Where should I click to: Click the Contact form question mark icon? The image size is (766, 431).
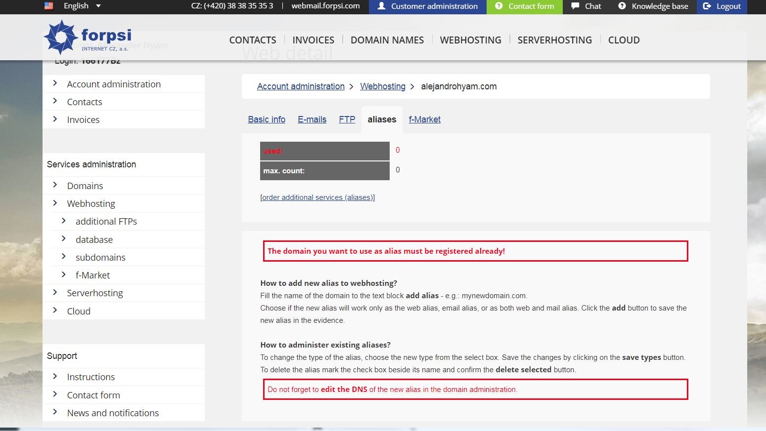498,6
